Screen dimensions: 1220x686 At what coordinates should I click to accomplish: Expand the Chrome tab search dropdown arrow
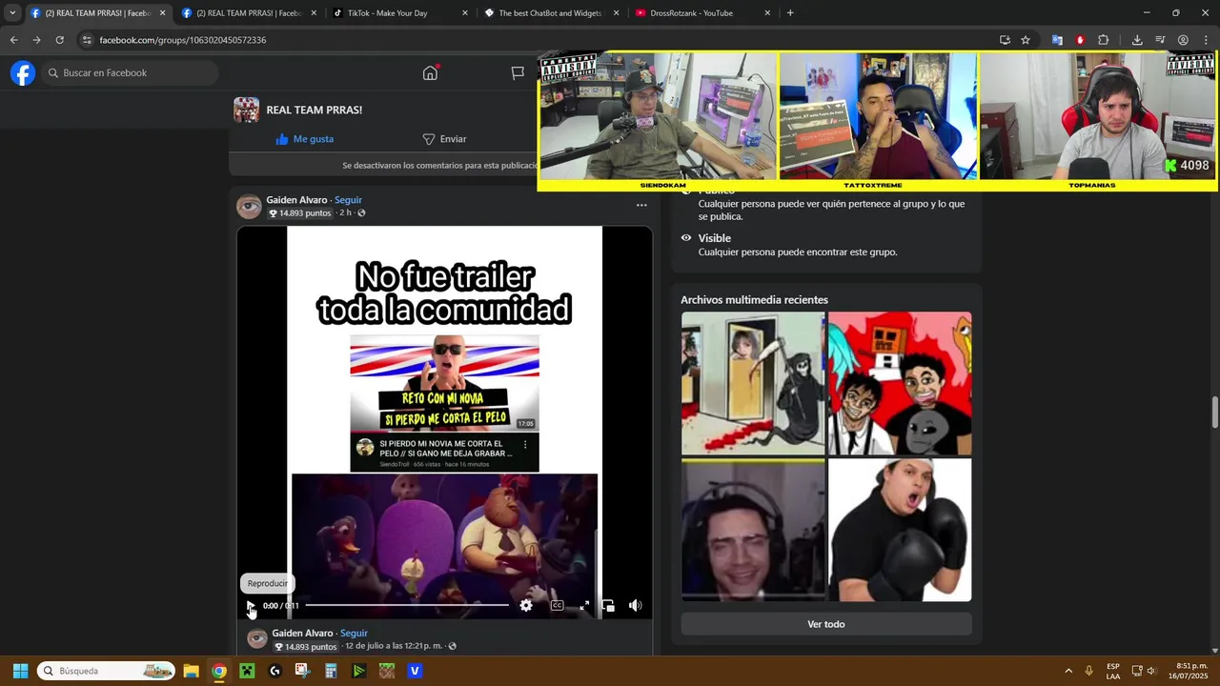[12, 13]
